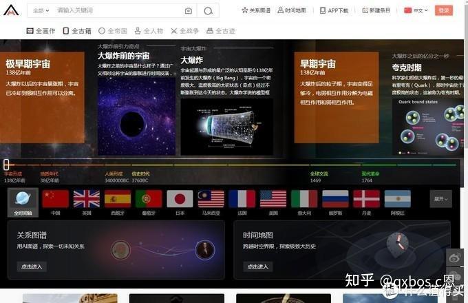Focus the keyword search input field

[x=118, y=11]
